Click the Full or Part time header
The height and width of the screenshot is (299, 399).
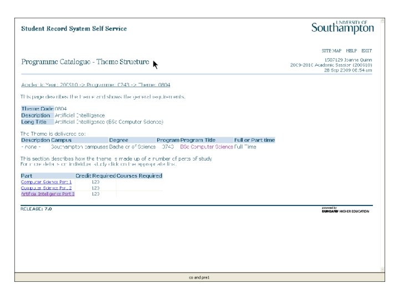254,140
